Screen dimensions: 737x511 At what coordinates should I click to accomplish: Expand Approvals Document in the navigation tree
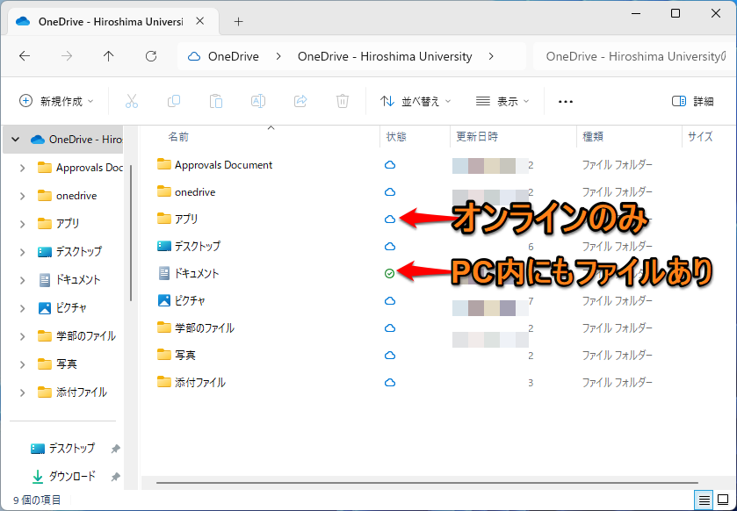[x=22, y=168]
